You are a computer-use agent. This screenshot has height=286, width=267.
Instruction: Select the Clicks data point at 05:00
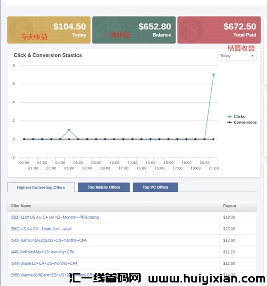(x=69, y=130)
